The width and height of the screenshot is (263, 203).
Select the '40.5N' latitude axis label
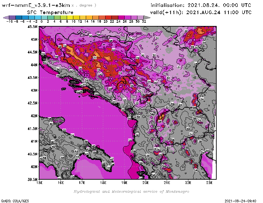pos(32,154)
